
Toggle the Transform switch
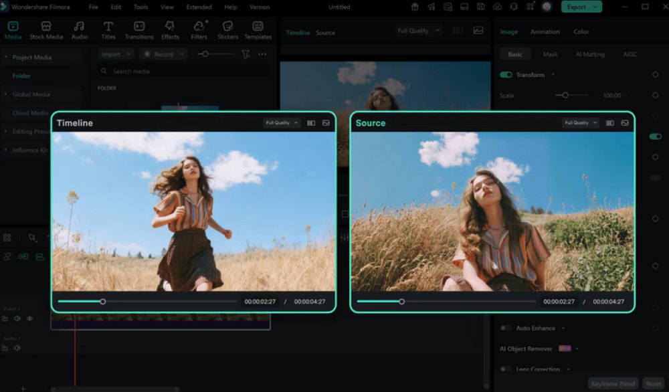506,75
